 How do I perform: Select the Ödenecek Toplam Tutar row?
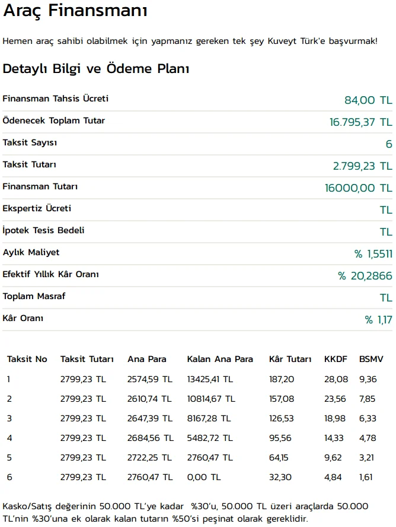(197, 122)
